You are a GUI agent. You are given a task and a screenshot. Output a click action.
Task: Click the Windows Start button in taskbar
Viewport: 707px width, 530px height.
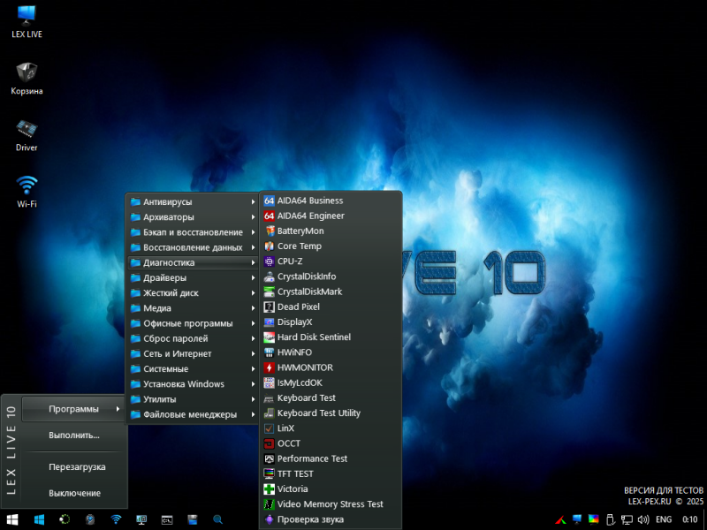tap(13, 519)
